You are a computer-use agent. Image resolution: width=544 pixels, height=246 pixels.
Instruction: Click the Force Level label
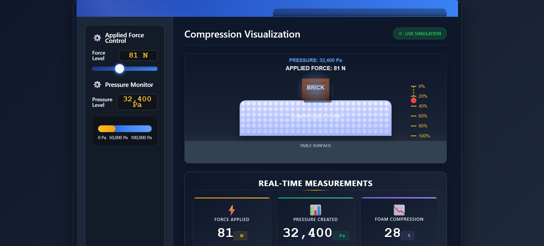[x=99, y=56]
